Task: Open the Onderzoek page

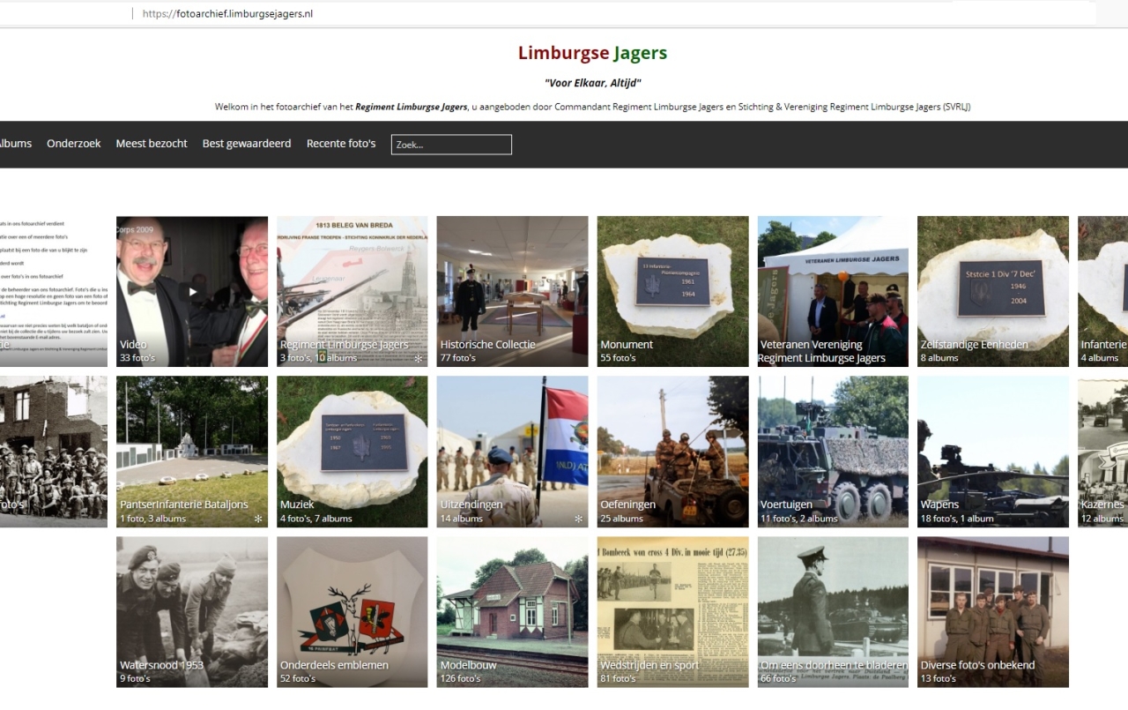Action: [x=73, y=143]
